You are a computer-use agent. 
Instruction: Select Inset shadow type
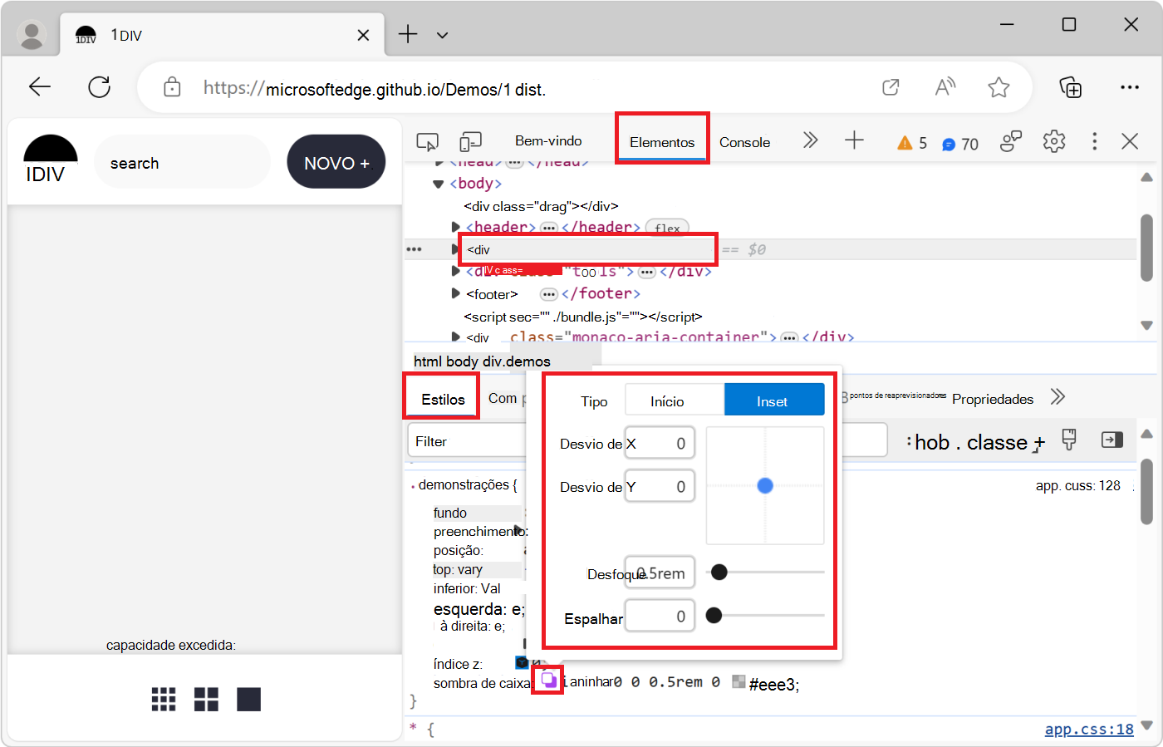click(773, 401)
